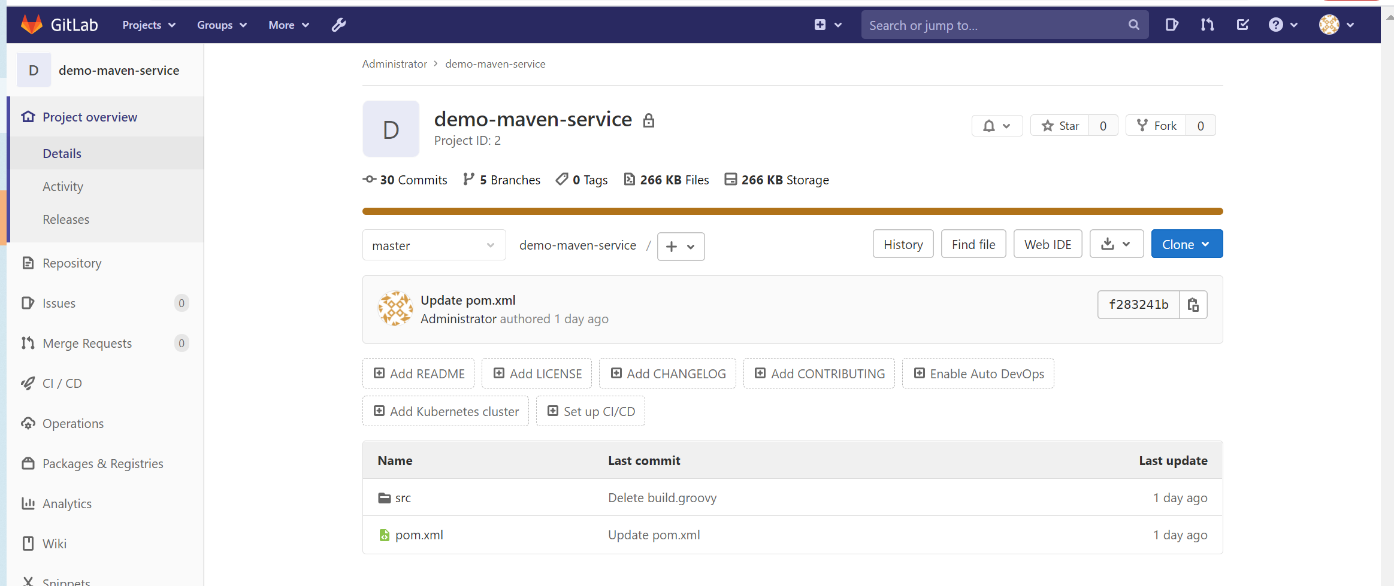Open the Clone dropdown
Image resolution: width=1394 pixels, height=586 pixels.
[1187, 244]
